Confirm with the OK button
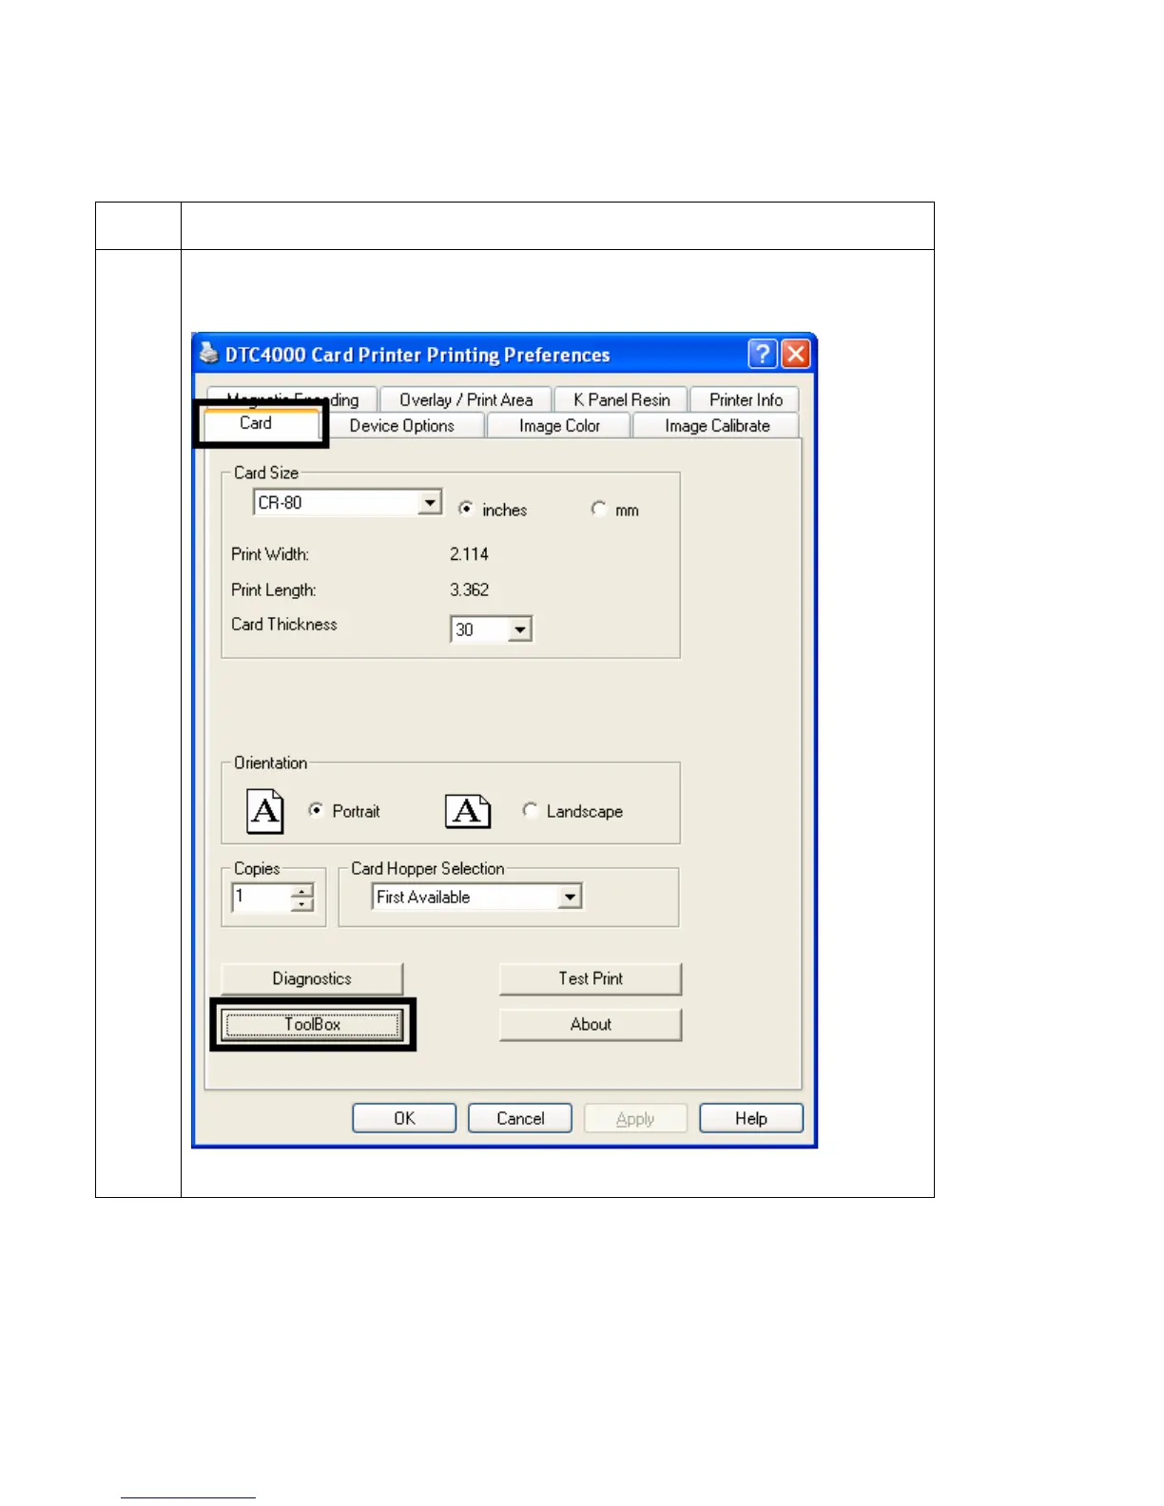Screen dimensions: 1164x1506 point(404,1118)
